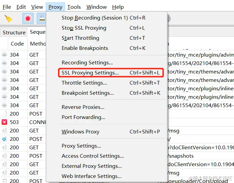Screen dimensions: 234x183
Task: Sort by the Code column header
Action: point(17,44)
